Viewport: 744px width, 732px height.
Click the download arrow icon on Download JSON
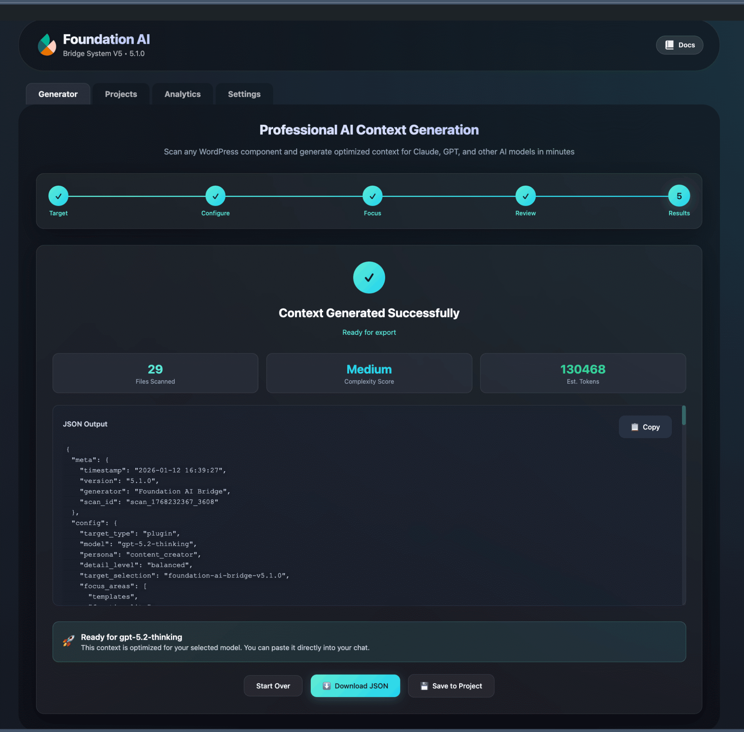(x=327, y=685)
